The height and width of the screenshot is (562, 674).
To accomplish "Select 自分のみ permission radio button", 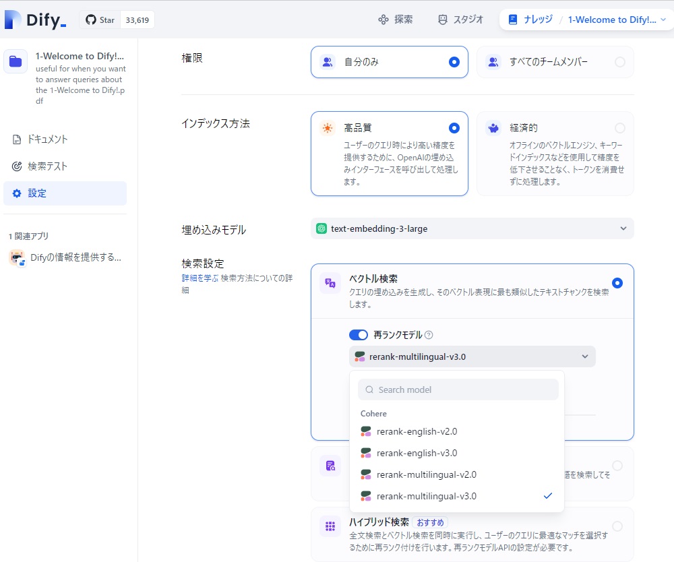I will tap(454, 62).
